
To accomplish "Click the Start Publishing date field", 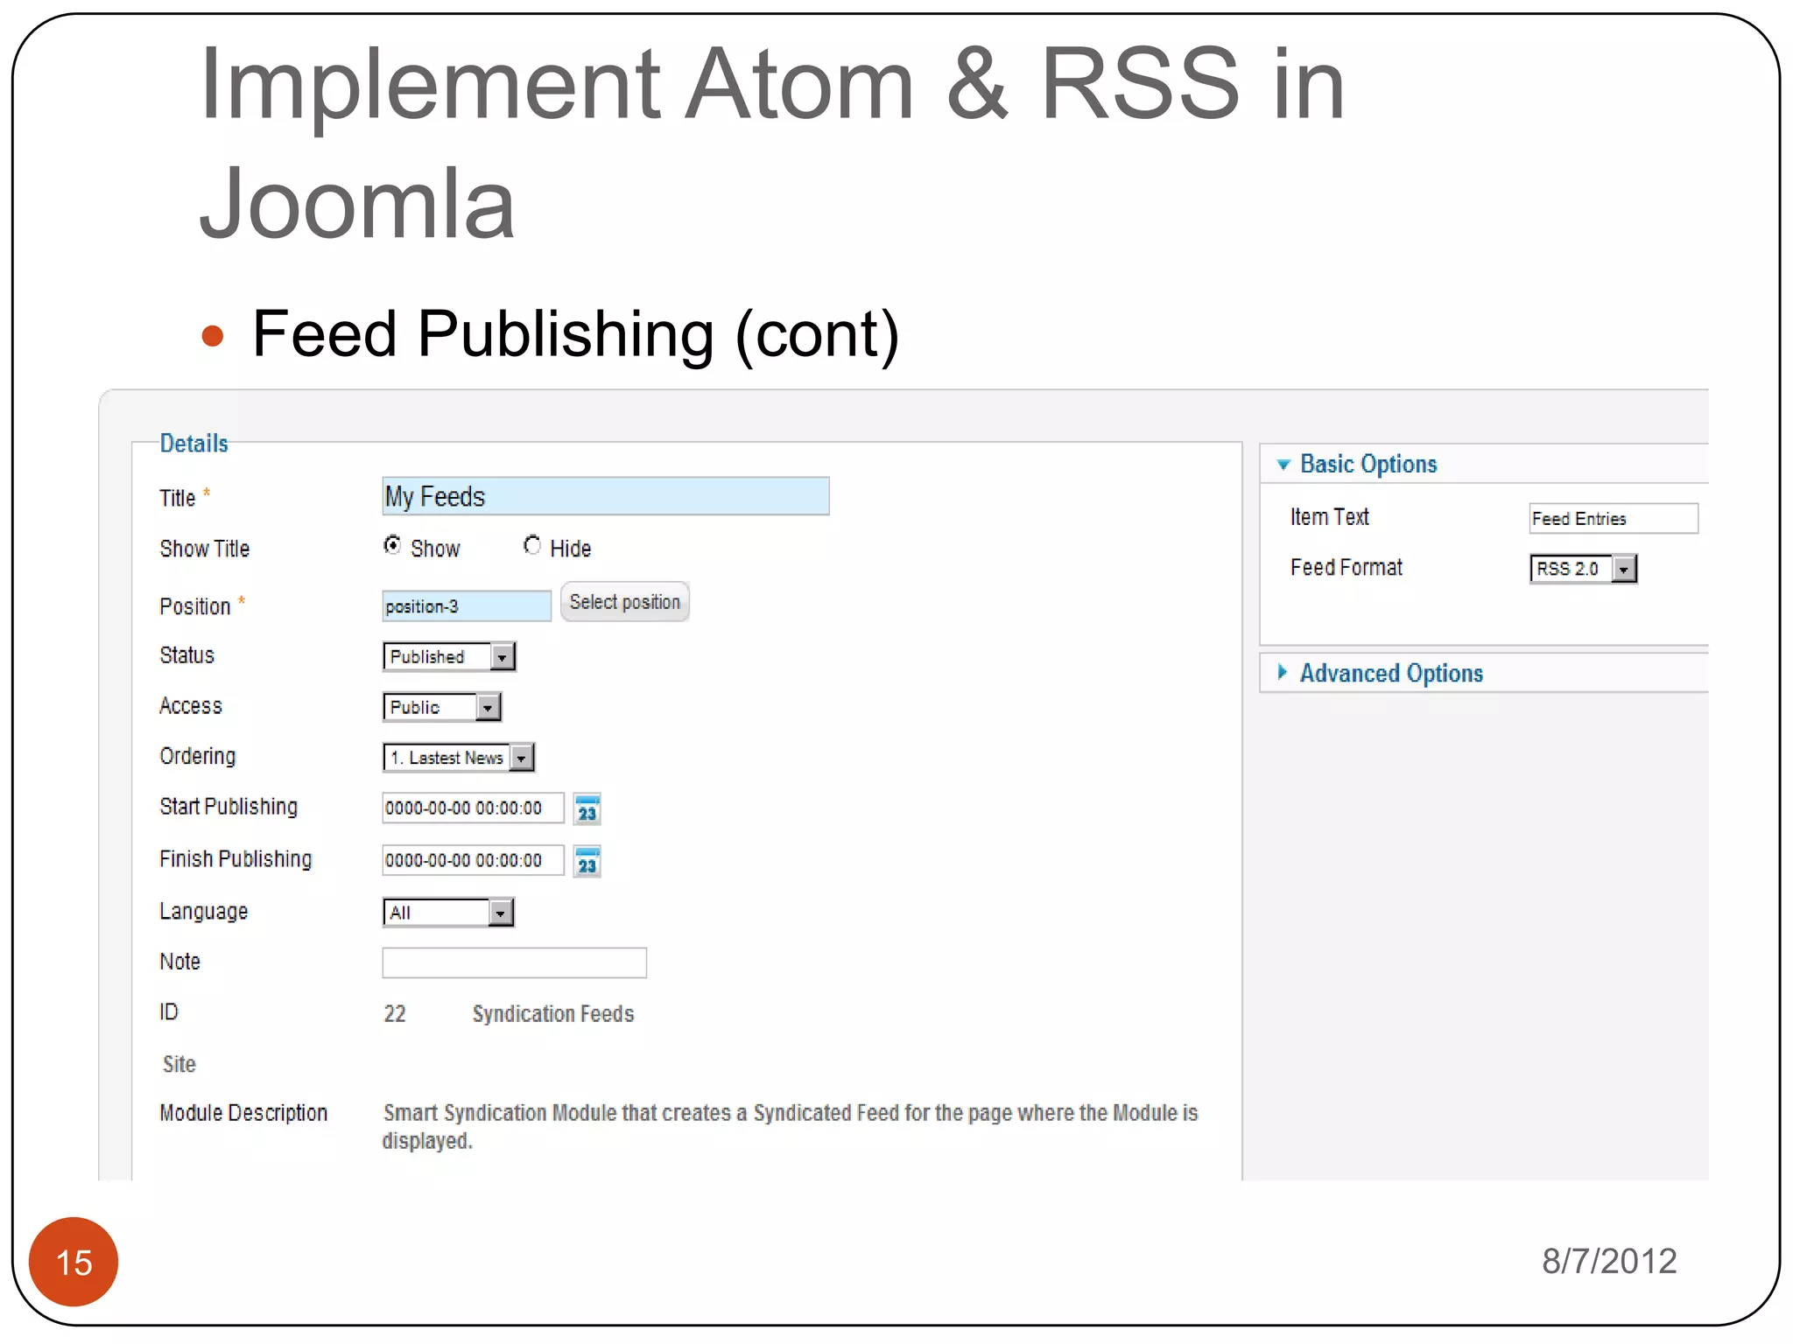I will tap(473, 808).
